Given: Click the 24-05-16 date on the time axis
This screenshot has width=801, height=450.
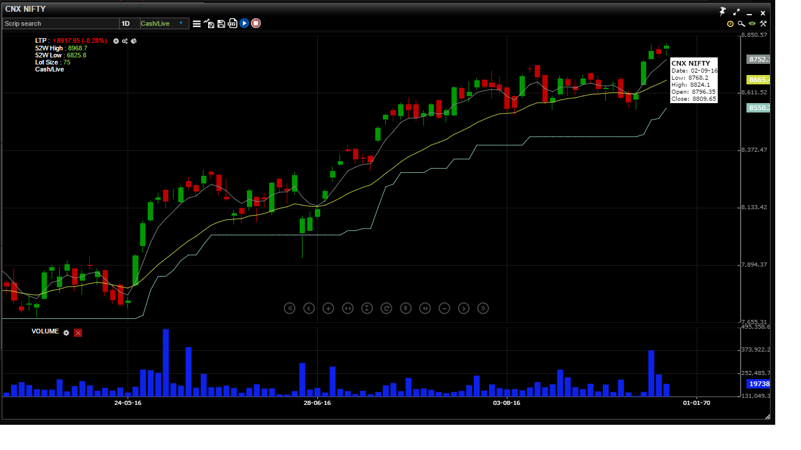Looking at the screenshot, I should click(x=128, y=403).
